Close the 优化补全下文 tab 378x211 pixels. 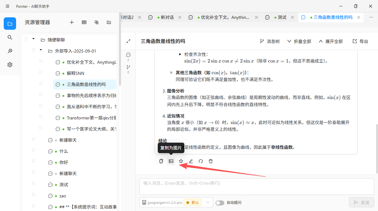(256, 17)
